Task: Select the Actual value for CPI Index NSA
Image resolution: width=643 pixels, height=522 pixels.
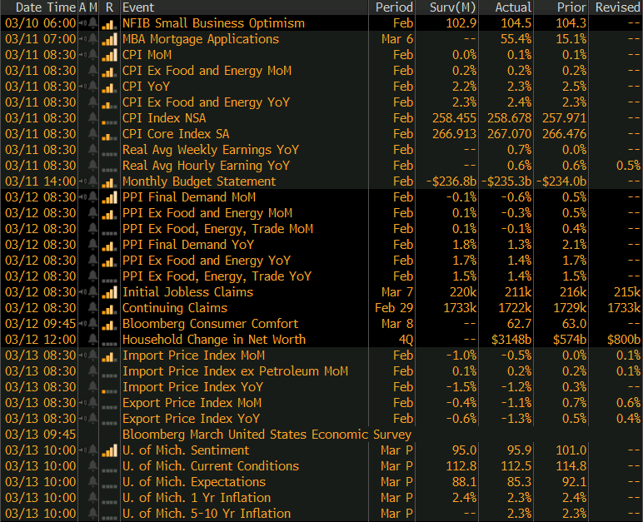Action: [x=509, y=118]
